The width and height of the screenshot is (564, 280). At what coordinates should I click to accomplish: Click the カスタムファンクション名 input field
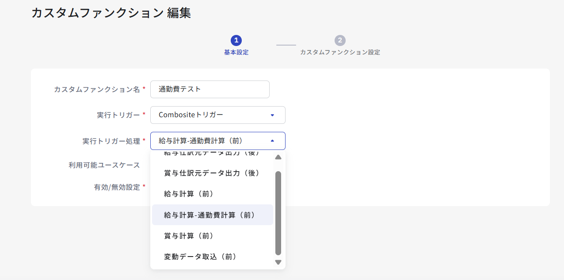point(210,89)
